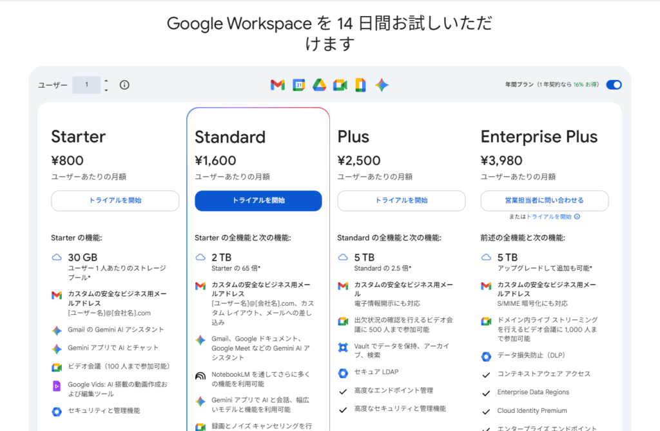
Task: Click the Google Meet icon in the top row
Action: tap(340, 85)
